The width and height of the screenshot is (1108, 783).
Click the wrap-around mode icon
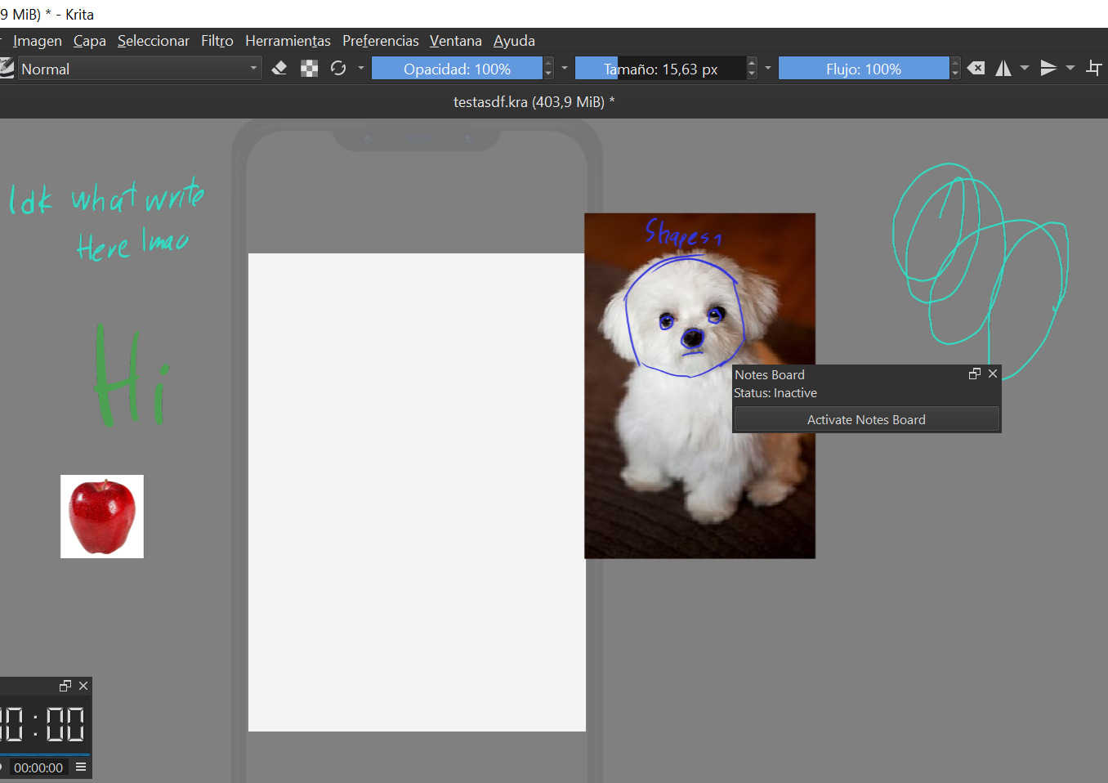point(1094,69)
